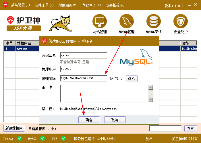Click the Tomcat green status checkmark
The width and height of the screenshot is (201, 143).
20,138
